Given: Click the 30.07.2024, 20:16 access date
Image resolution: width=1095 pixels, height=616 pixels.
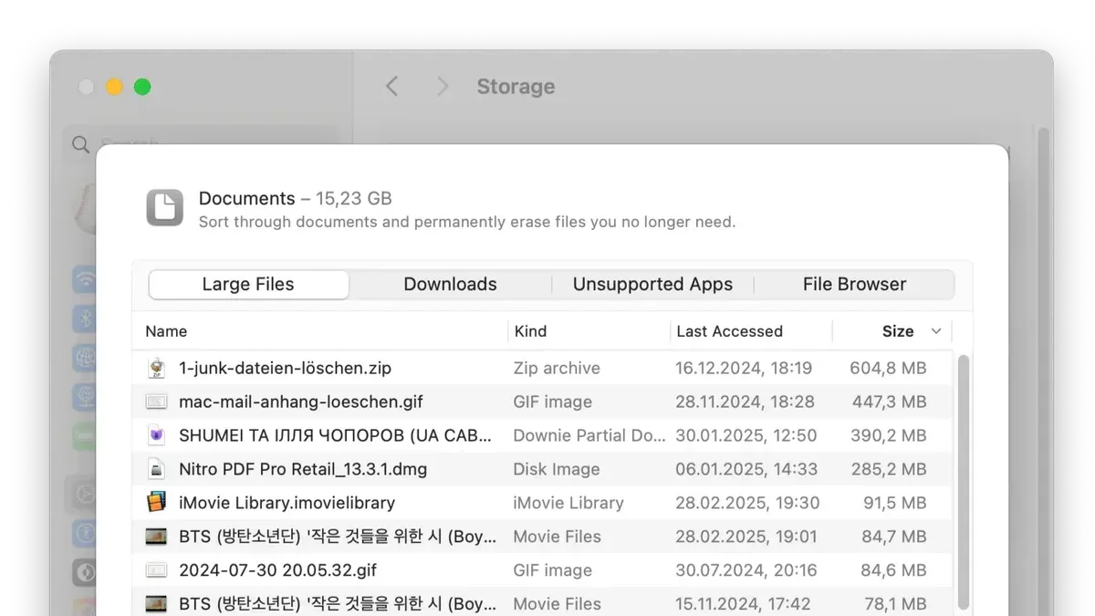Looking at the screenshot, I should 746,570.
